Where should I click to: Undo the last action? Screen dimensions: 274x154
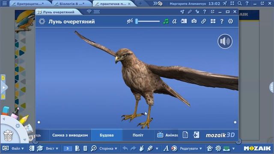pyautogui.click(x=125, y=148)
